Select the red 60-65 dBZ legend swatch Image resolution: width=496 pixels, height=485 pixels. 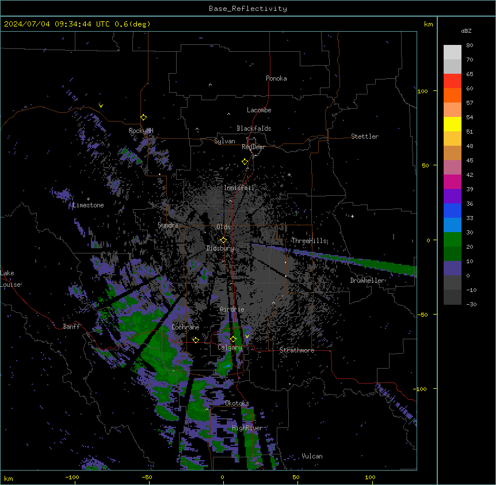tap(452, 81)
